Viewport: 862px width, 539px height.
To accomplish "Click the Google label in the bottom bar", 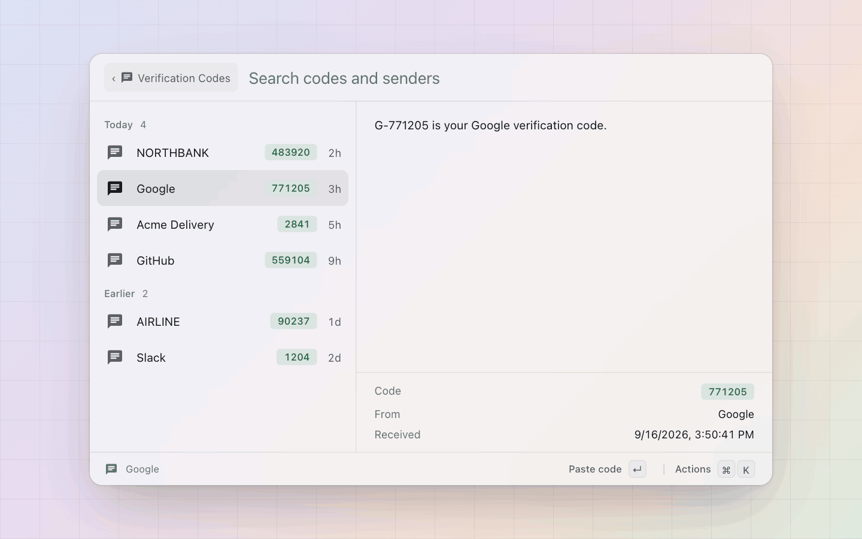I will click(142, 469).
